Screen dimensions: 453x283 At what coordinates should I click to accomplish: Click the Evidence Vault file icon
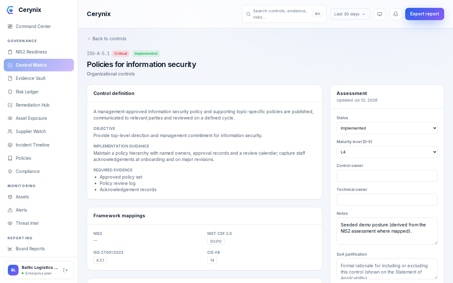tap(10, 78)
